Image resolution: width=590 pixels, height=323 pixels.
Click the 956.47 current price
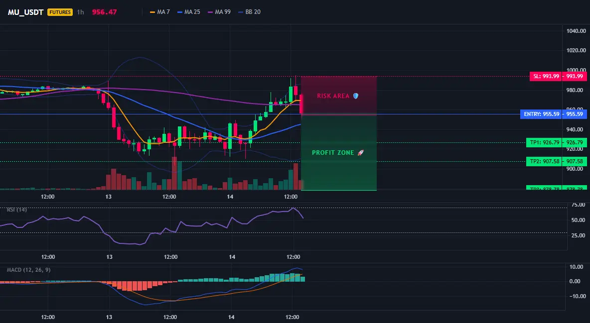click(104, 12)
